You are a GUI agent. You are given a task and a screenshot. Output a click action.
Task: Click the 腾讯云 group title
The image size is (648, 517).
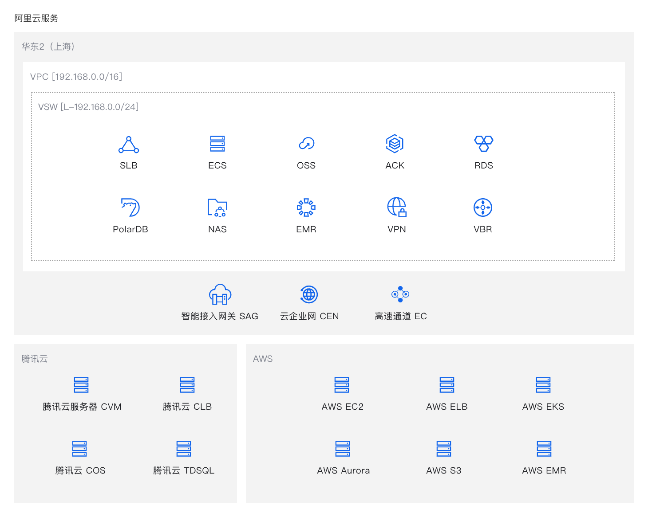(x=35, y=359)
